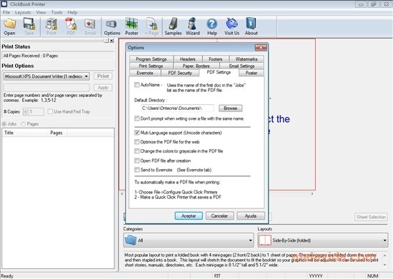Click the ClickBook Printer title bar icon
The image size is (393, 279).
[x=4, y=4]
